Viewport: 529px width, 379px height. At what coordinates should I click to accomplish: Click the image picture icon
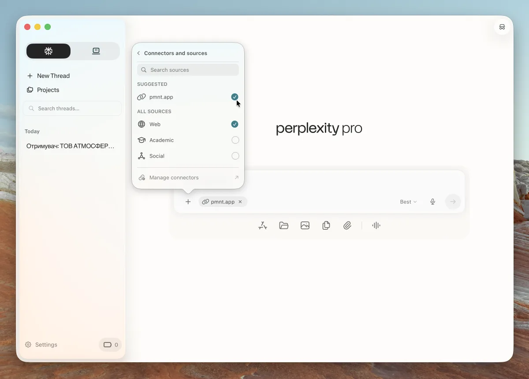pyautogui.click(x=305, y=225)
